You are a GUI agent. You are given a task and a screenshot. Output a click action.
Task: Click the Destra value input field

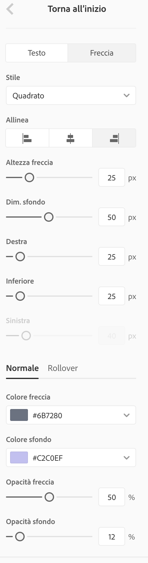click(x=112, y=257)
